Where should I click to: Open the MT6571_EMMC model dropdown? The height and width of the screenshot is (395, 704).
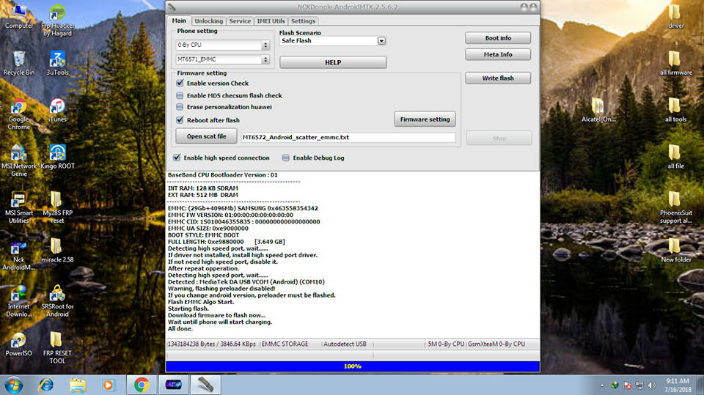click(265, 59)
